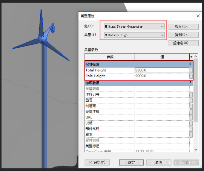This screenshot has width=204, height=171.
Task: Select the 制造商 manufacturer row
Action: [139, 106]
